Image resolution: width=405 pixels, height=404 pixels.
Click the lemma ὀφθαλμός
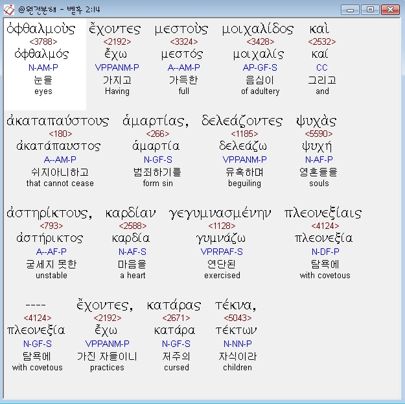pos(41,54)
